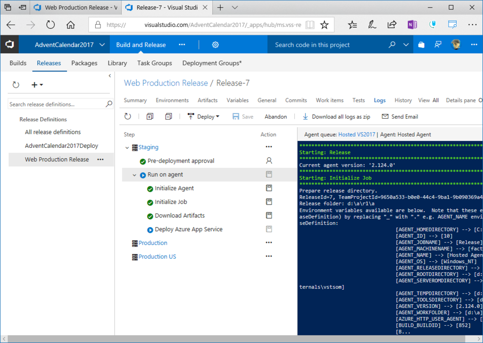483x343 pixels.
Task: Click the Abandon button
Action: 275,117
